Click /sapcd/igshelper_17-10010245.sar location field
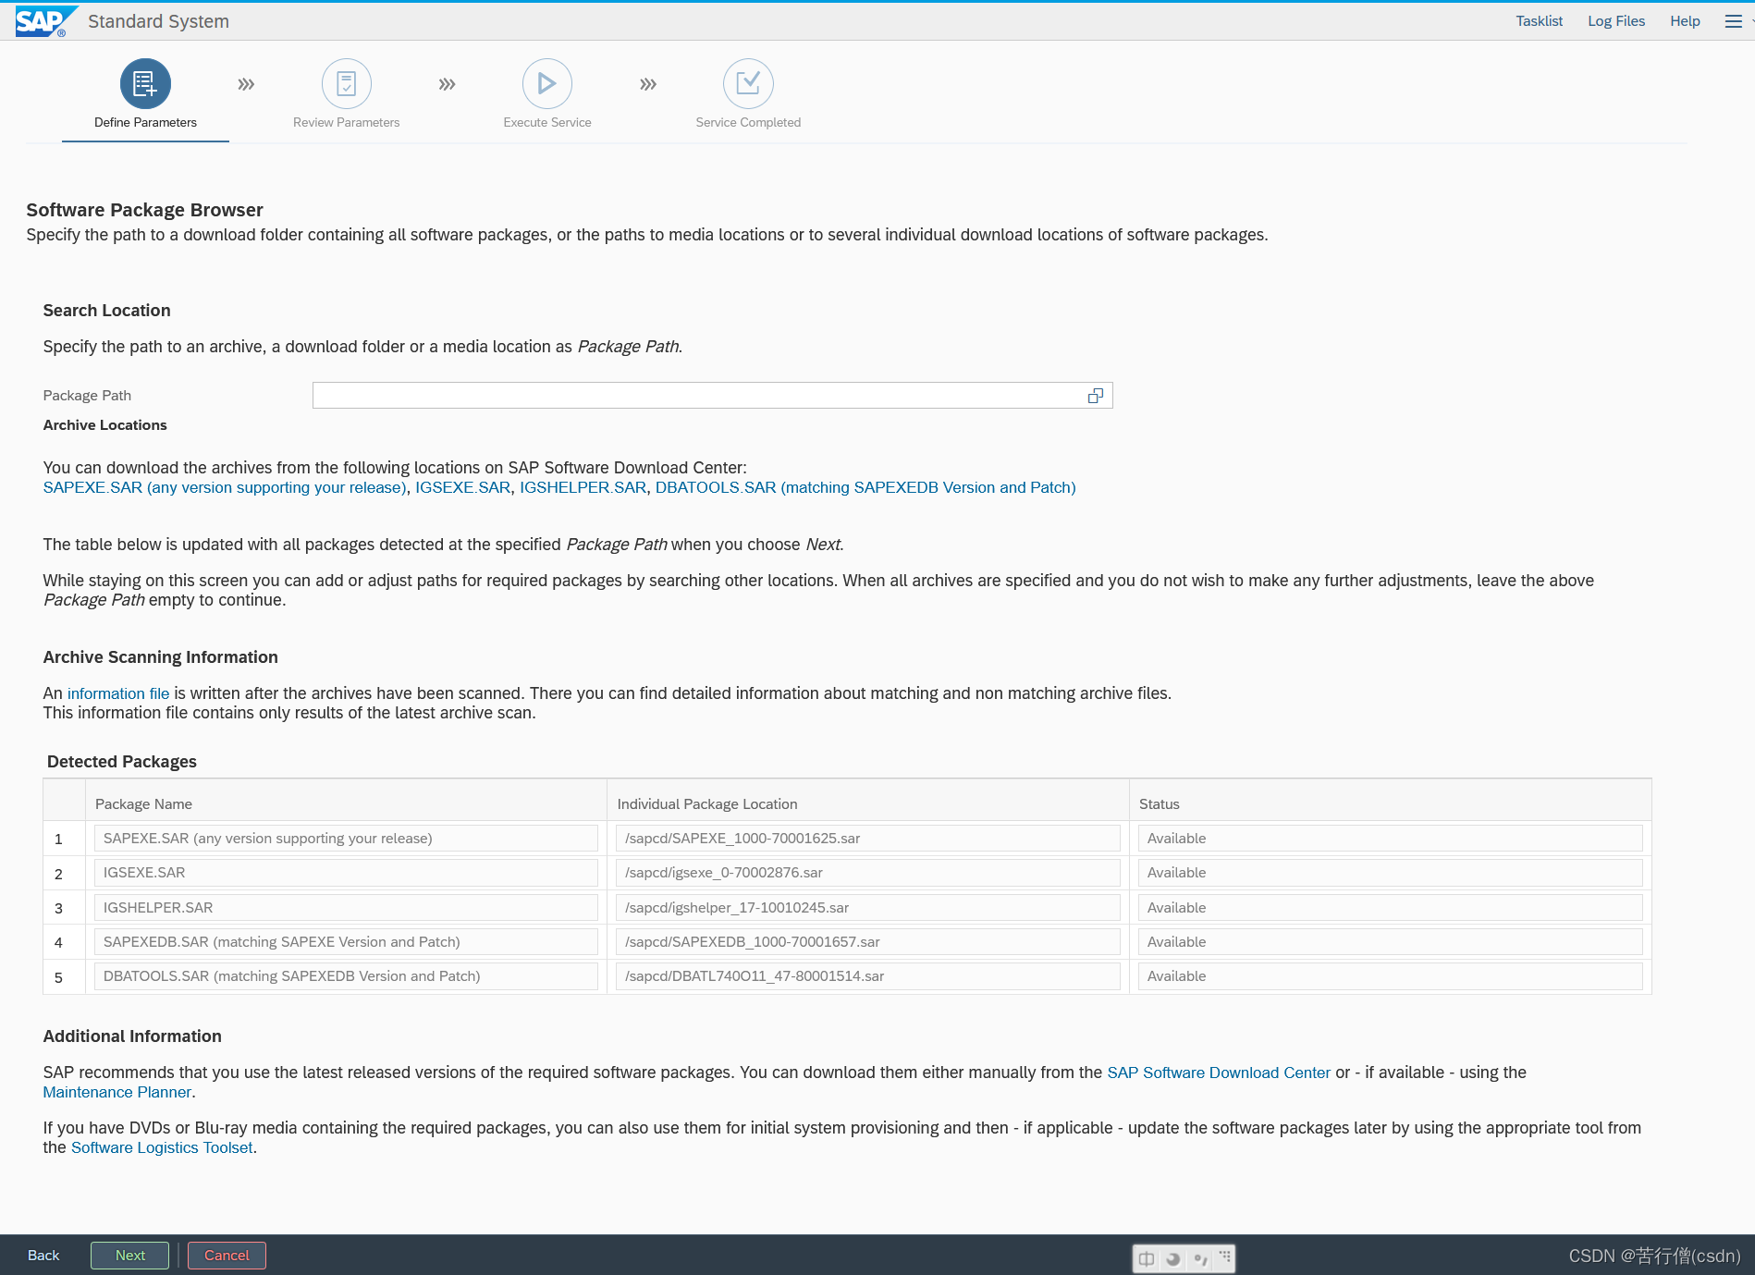1755x1275 pixels. [x=868, y=908]
